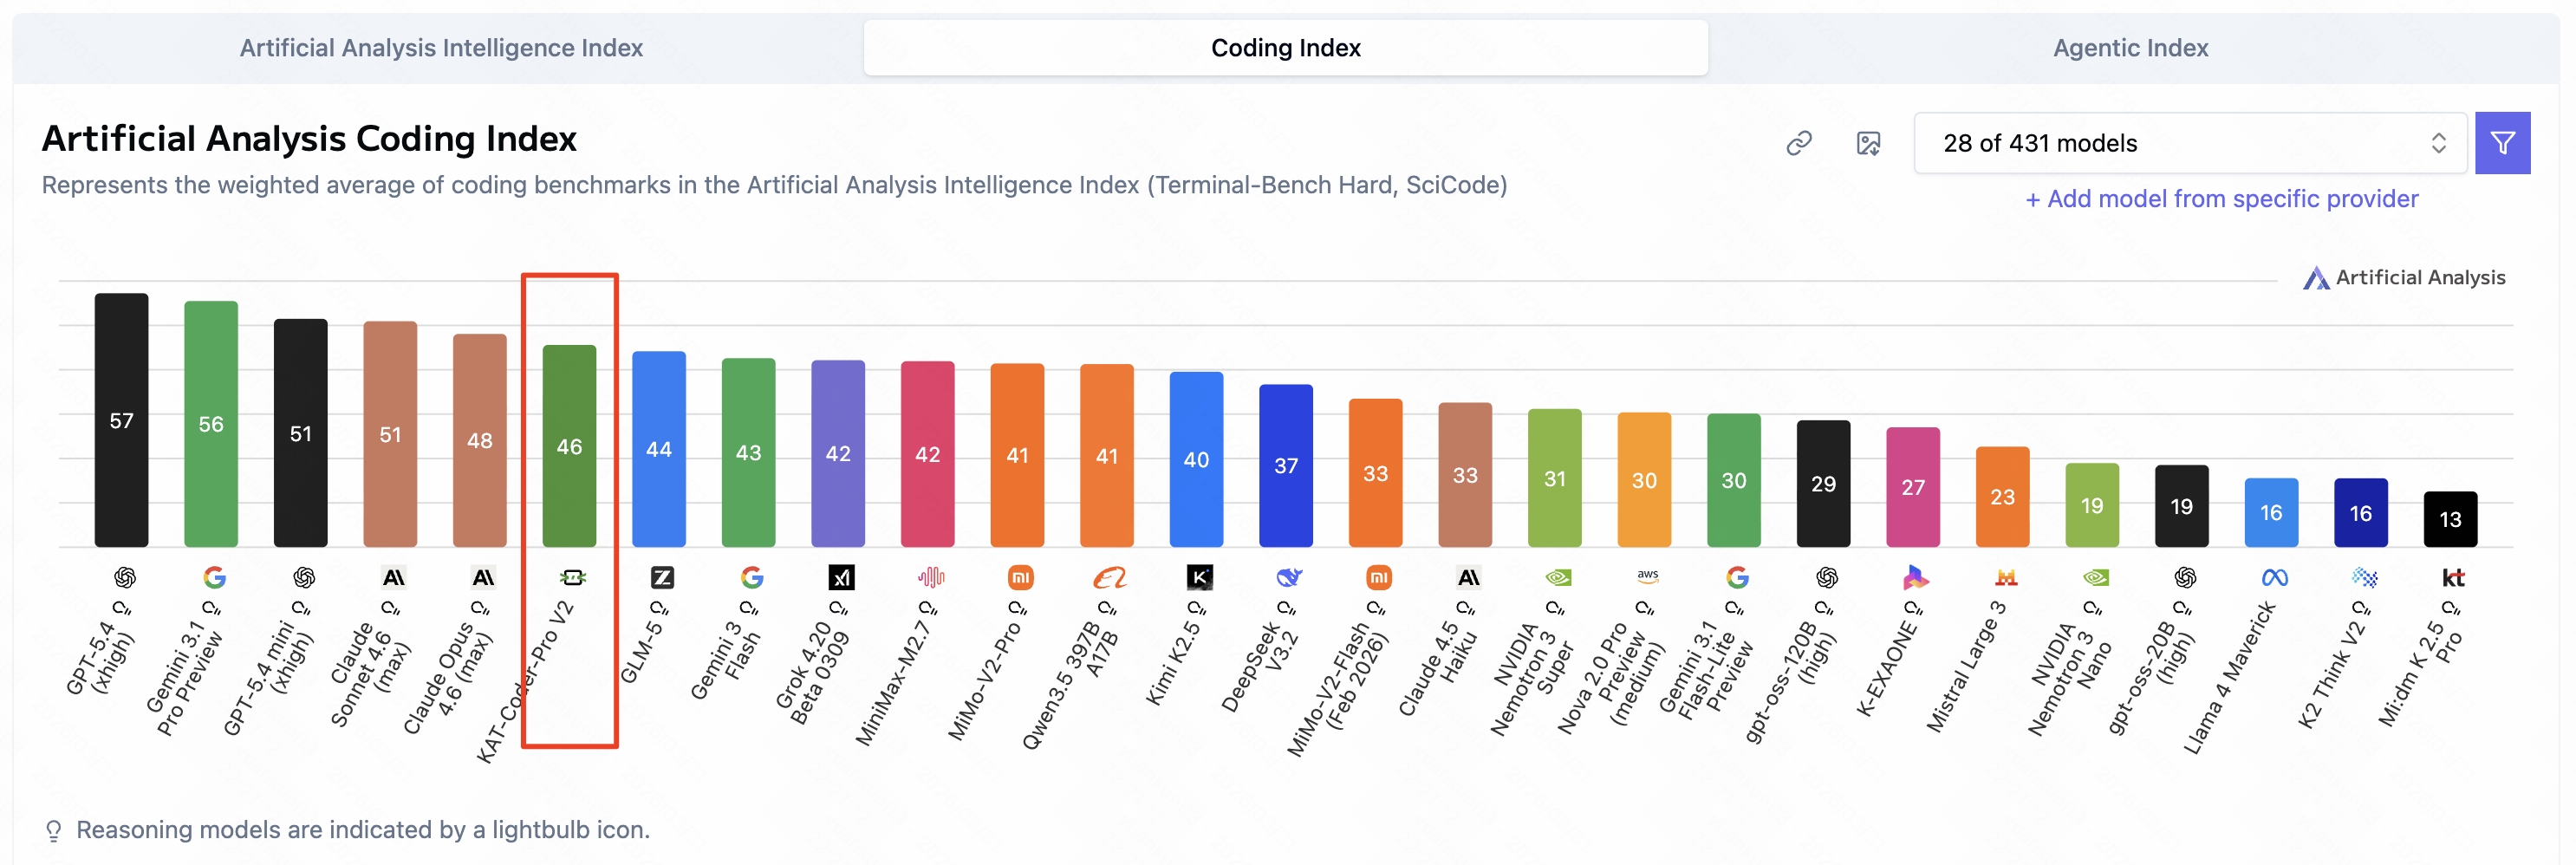Click the KAT-Coder-Pro V2 logo icon

572,577
